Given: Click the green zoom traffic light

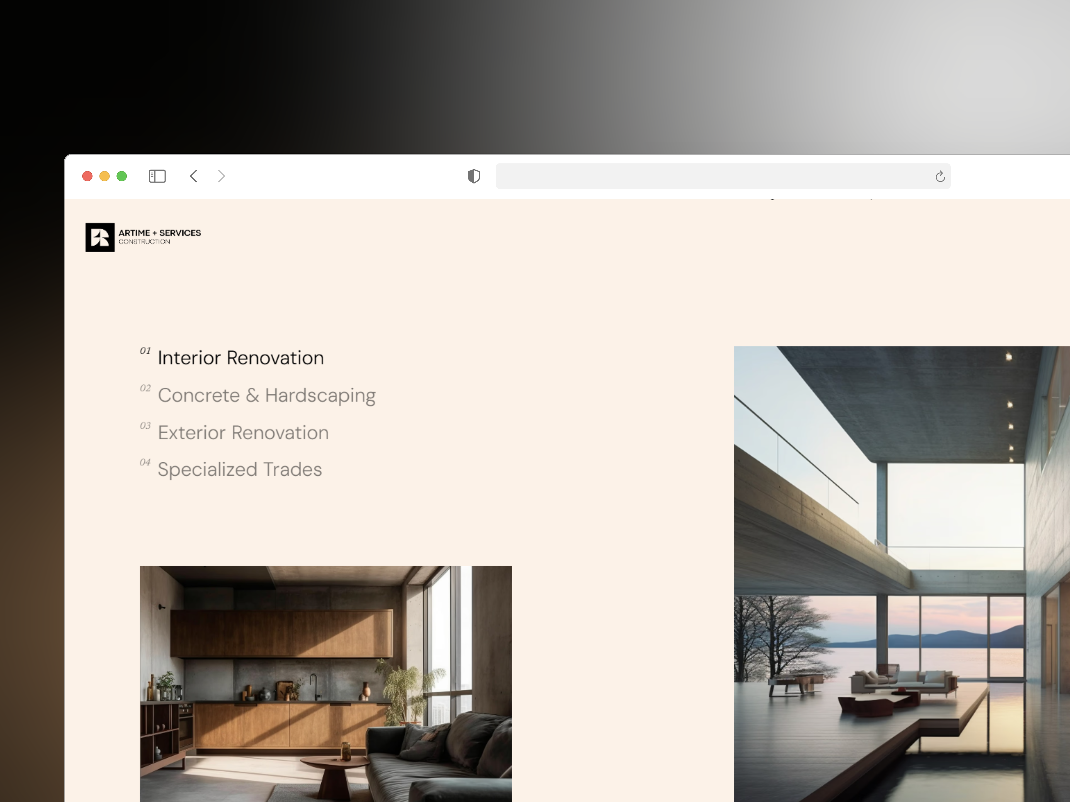Looking at the screenshot, I should [x=121, y=176].
